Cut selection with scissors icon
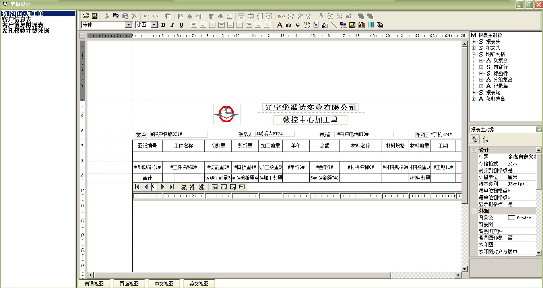This screenshot has height=288, width=543. (x=107, y=16)
